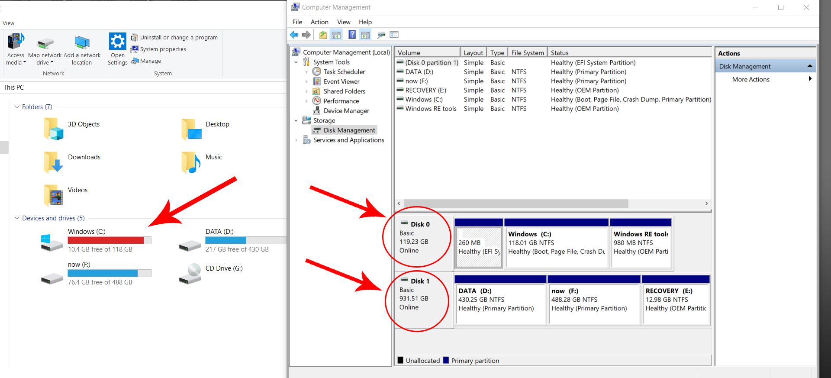Open the Action menu

click(x=319, y=22)
